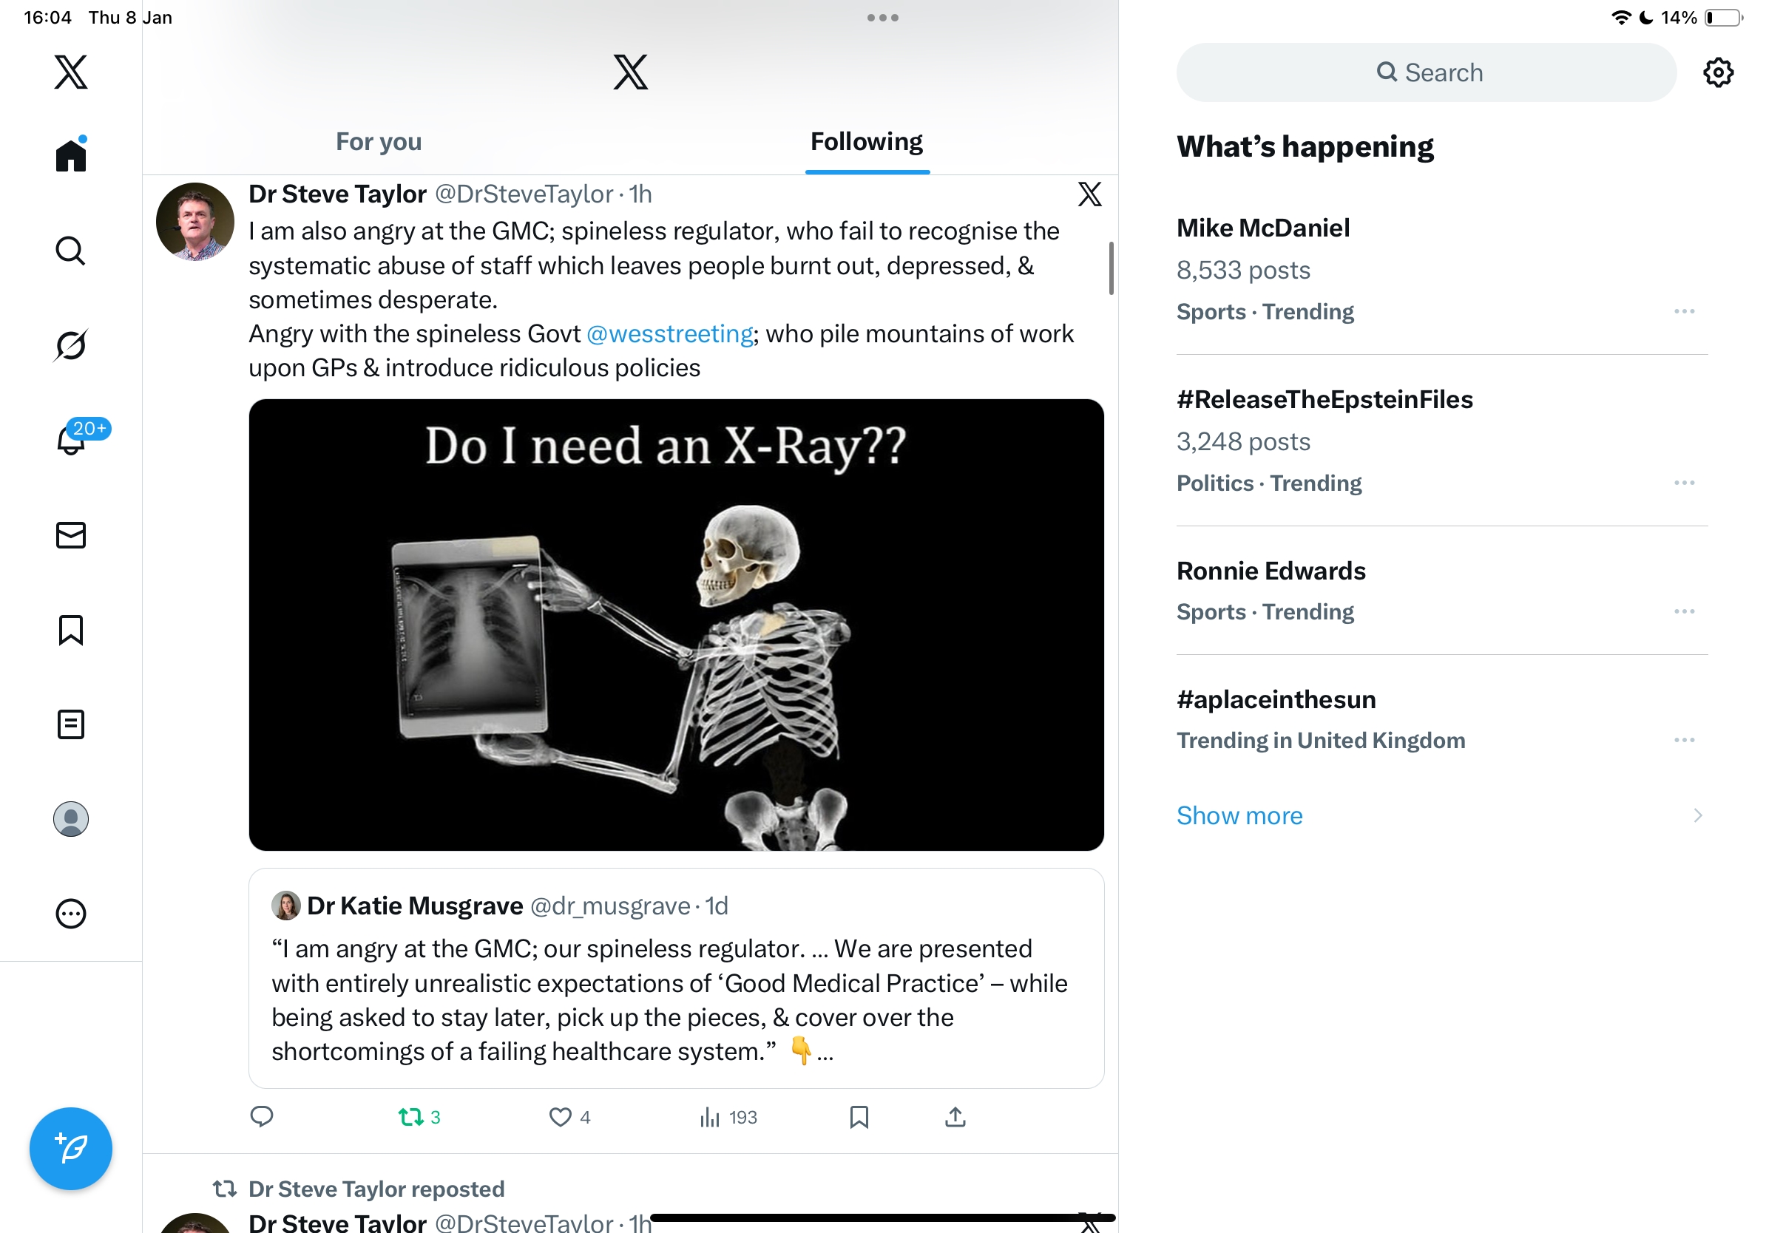Bookmark the Dr Steve Taylor post

(x=859, y=1117)
